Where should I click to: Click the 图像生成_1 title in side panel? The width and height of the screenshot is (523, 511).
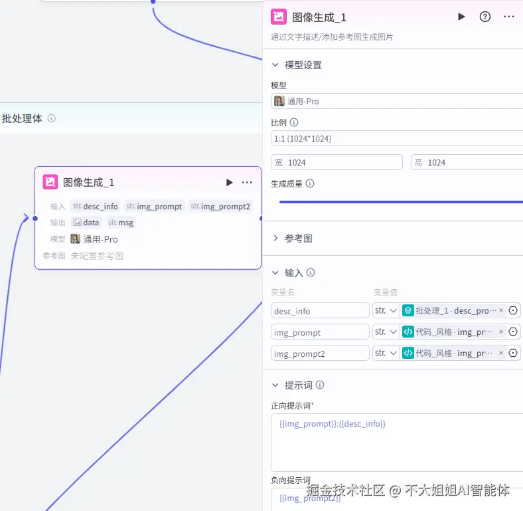click(319, 17)
